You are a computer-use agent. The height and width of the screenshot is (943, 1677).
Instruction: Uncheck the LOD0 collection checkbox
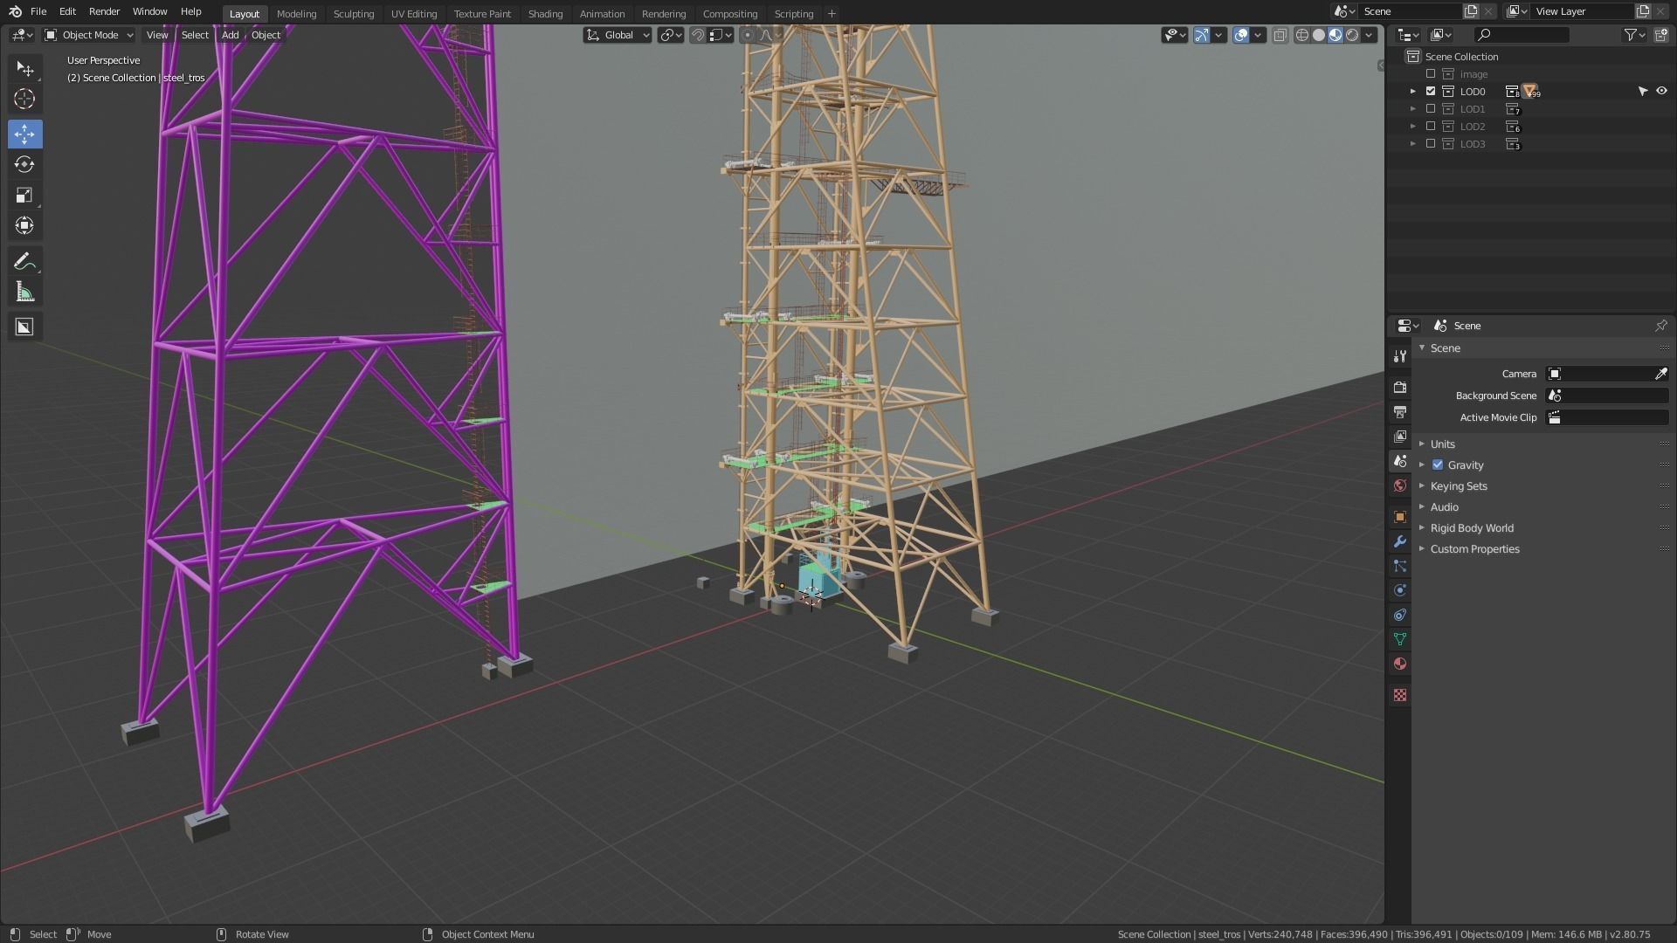[x=1431, y=92]
